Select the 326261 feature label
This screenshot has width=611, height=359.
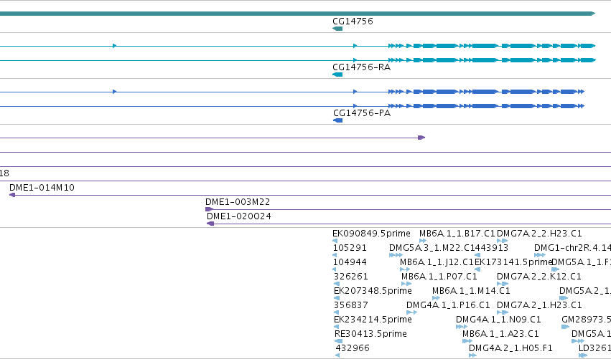coord(350,277)
